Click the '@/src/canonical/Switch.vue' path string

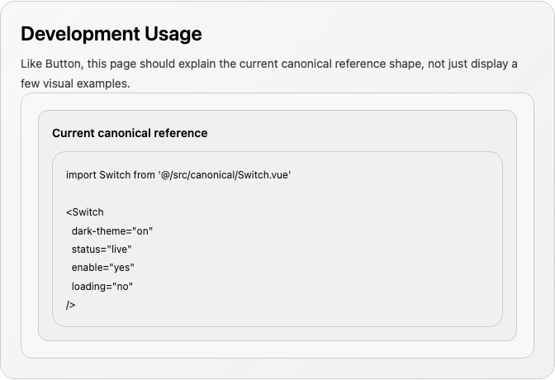point(225,175)
